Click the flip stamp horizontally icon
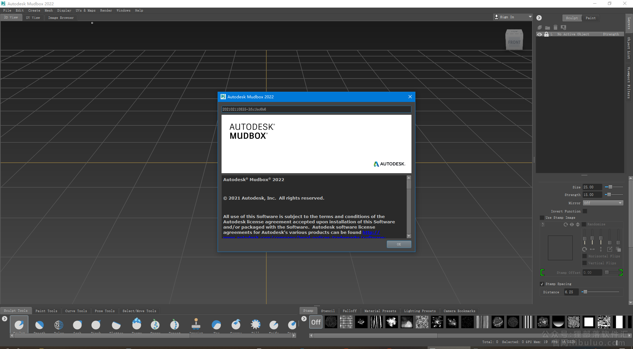The width and height of the screenshot is (633, 349). [572, 224]
